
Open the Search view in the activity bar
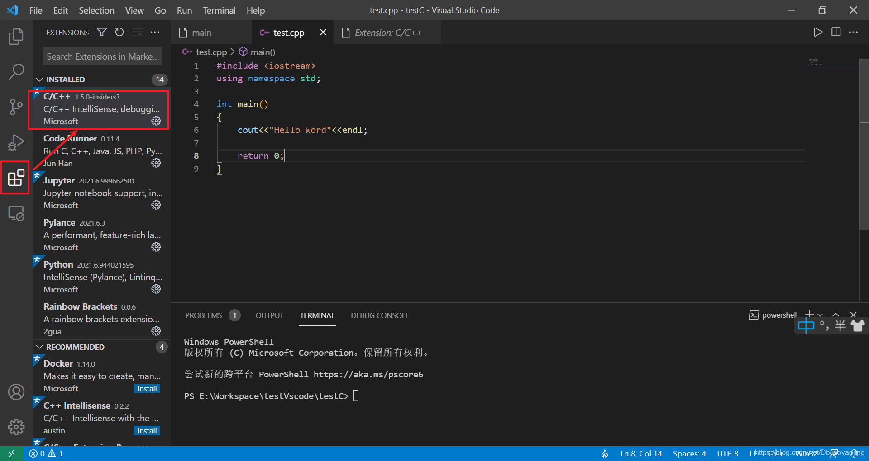[16, 72]
